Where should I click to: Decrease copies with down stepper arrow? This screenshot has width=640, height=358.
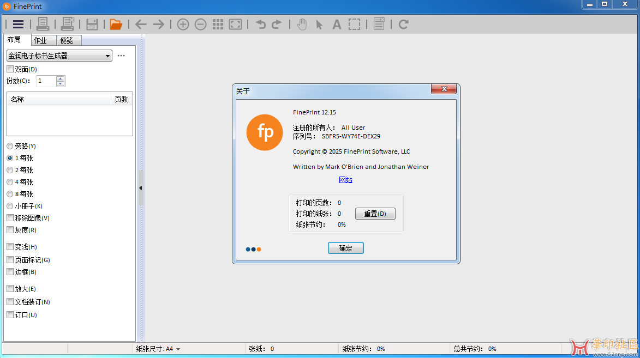click(61, 83)
